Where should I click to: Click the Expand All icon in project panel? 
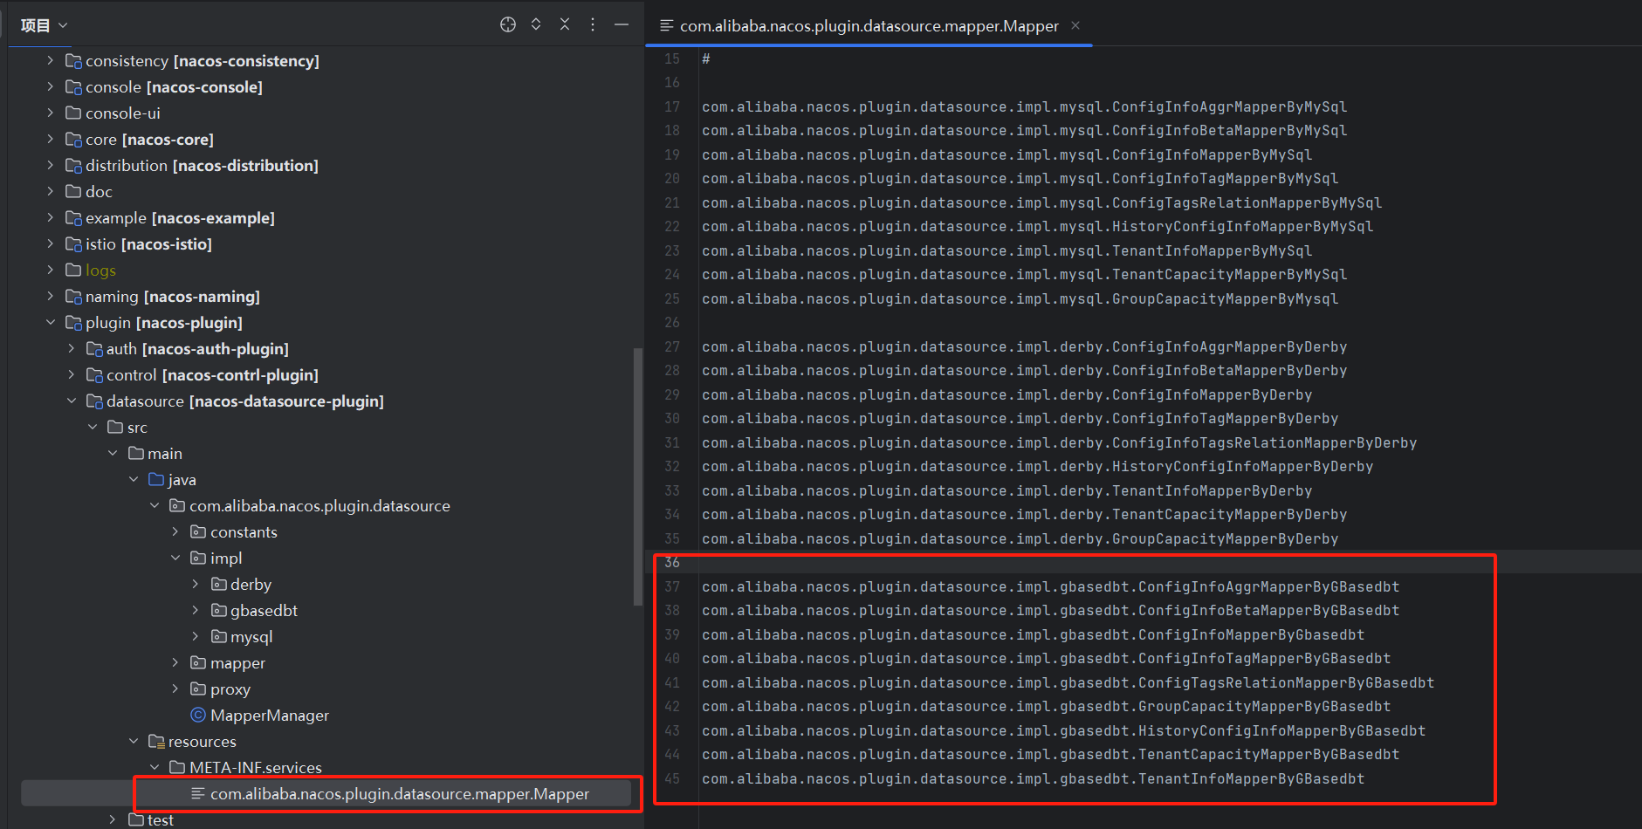pos(536,24)
